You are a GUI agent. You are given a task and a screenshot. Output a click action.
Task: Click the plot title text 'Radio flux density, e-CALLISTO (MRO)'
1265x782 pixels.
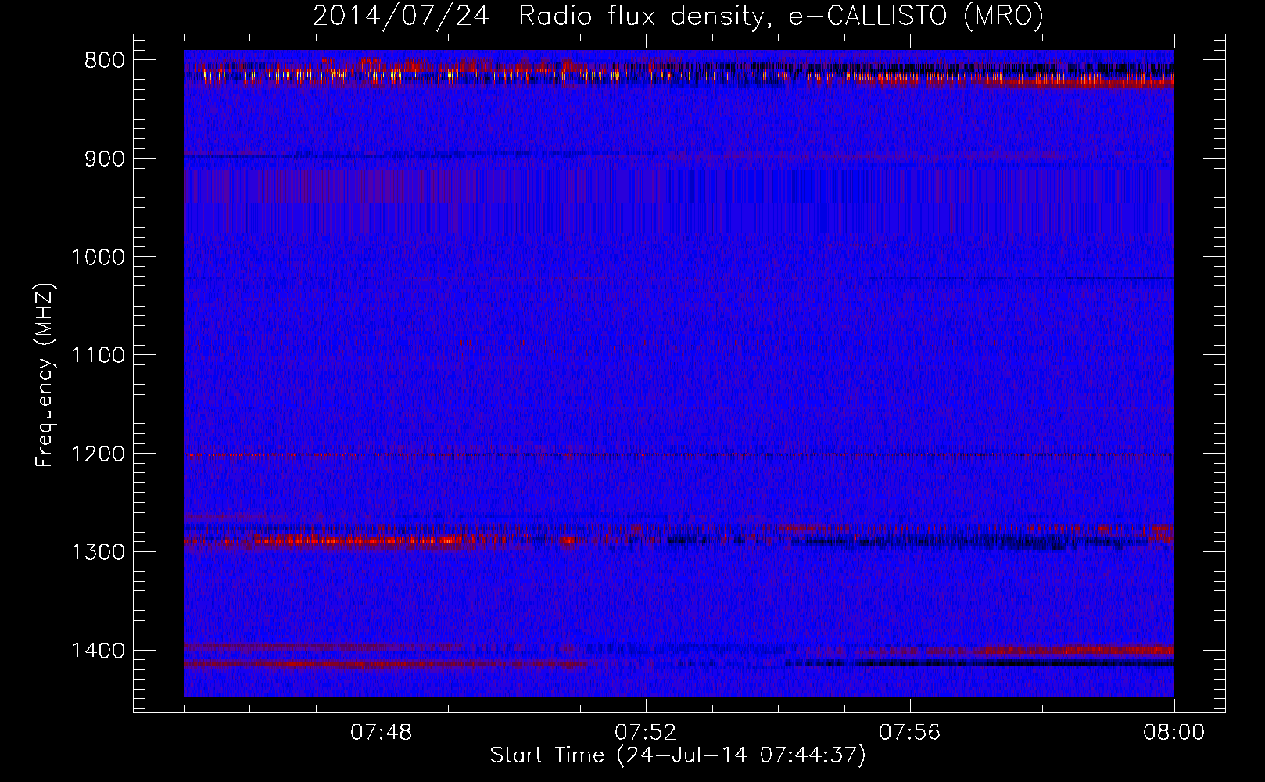click(x=781, y=16)
